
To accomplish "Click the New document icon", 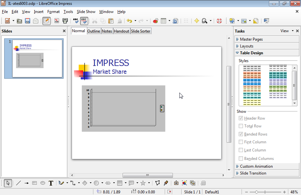I will tap(7, 21).
